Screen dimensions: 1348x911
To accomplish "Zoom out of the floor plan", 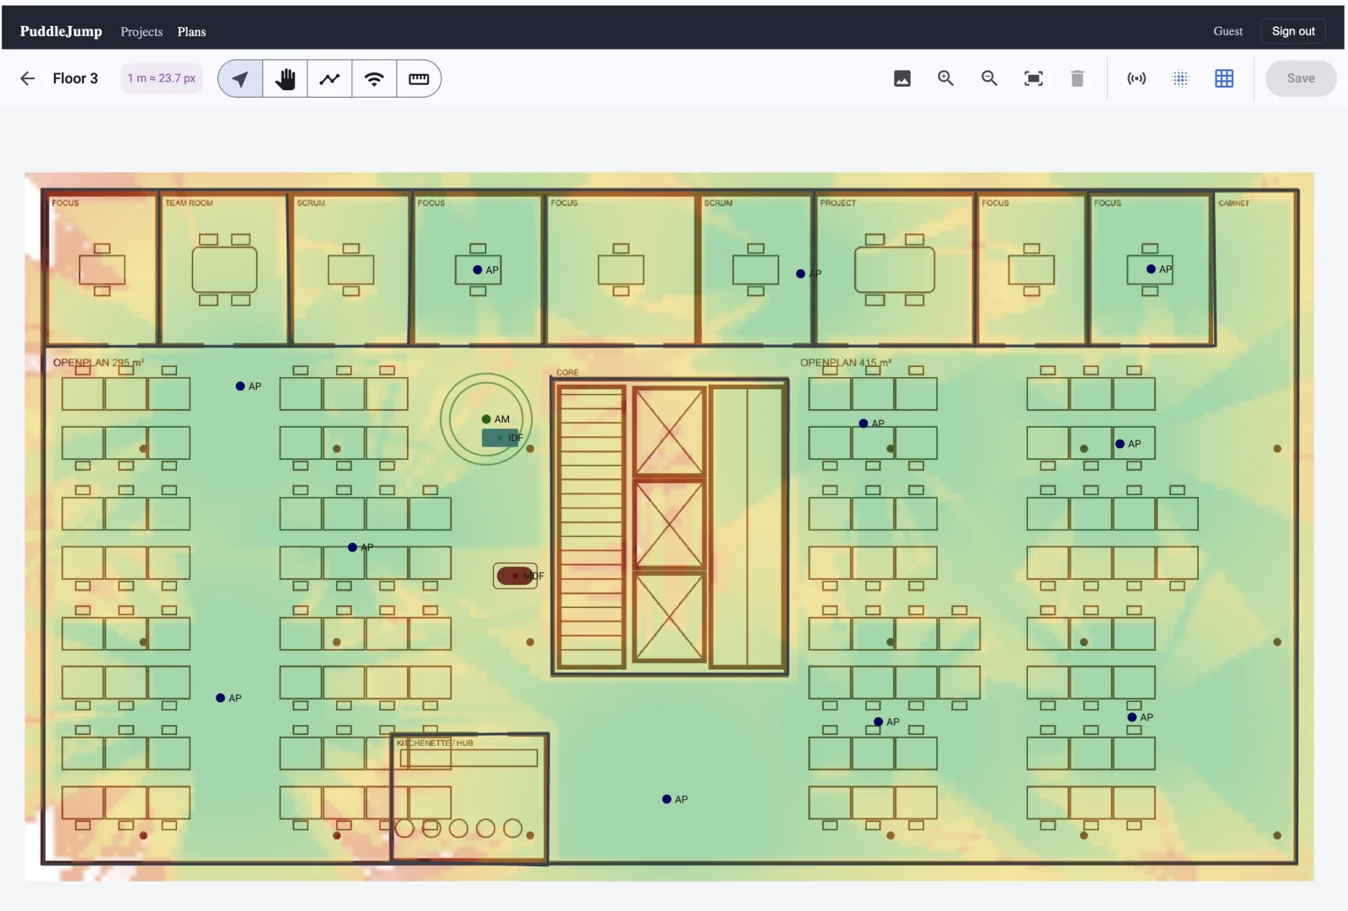I will pyautogui.click(x=990, y=78).
